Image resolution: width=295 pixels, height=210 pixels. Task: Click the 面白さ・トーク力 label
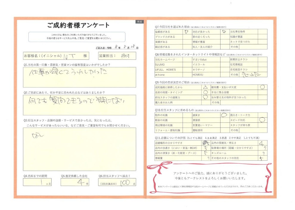pyautogui.click(x=240, y=115)
